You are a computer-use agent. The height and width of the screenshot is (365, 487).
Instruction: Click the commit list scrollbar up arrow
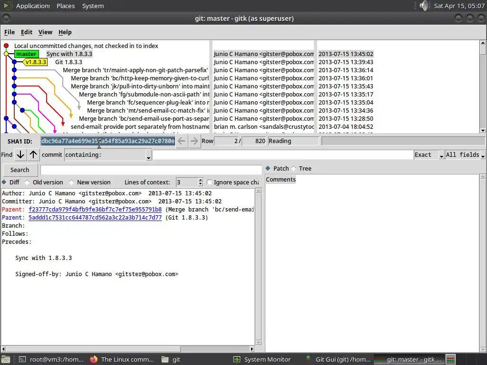click(483, 43)
